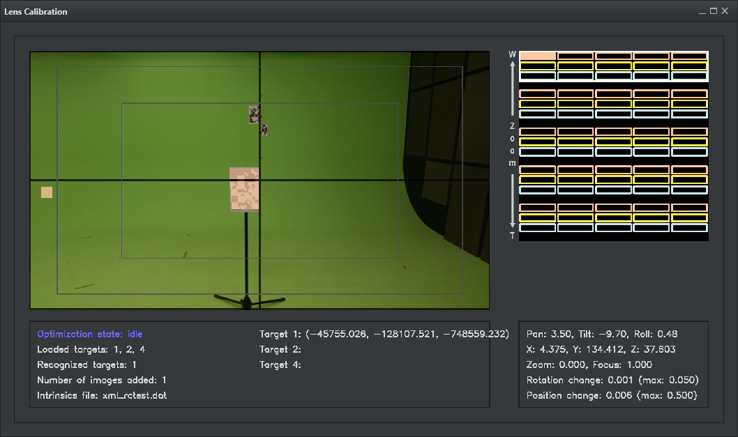Click the filled pink cell in zoom grid
The height and width of the screenshot is (437, 738).
tap(538, 56)
